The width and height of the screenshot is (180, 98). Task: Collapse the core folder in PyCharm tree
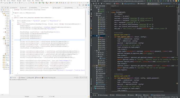point(95,8)
